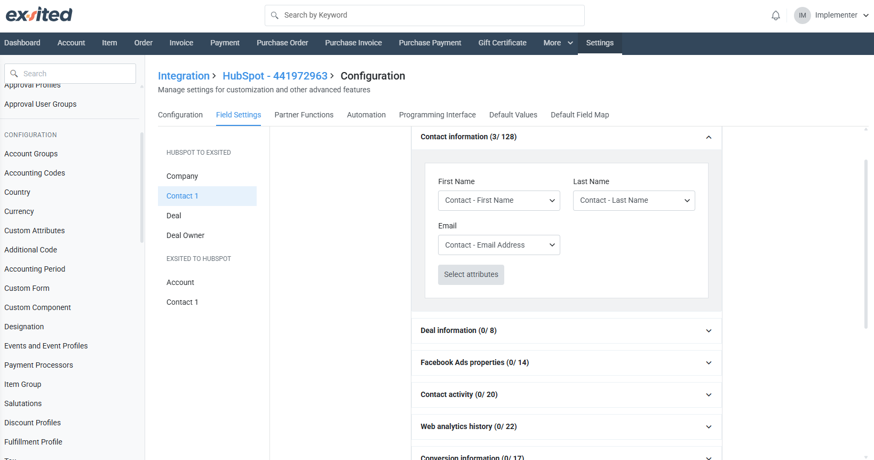This screenshot has width=874, height=460.
Task: Open the Invoice menu
Action: pos(181,43)
